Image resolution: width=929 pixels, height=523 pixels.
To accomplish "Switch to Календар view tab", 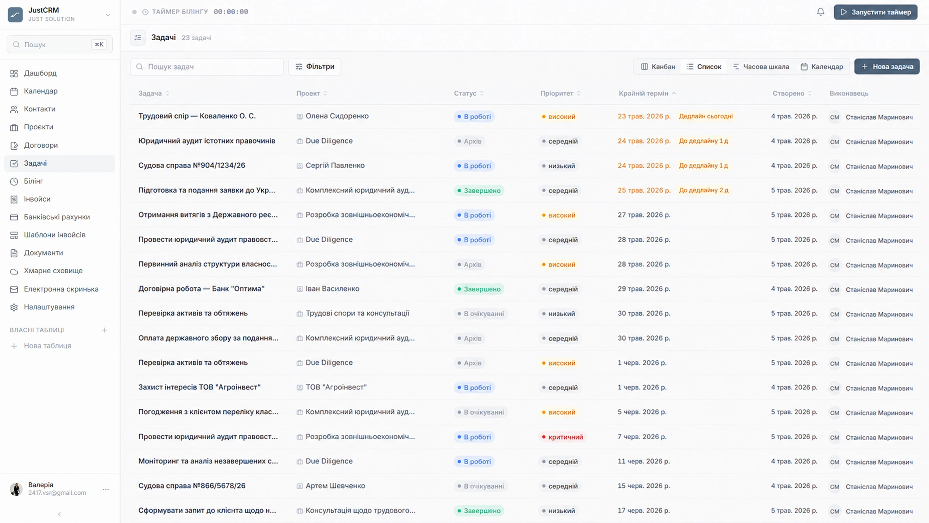I will click(822, 67).
